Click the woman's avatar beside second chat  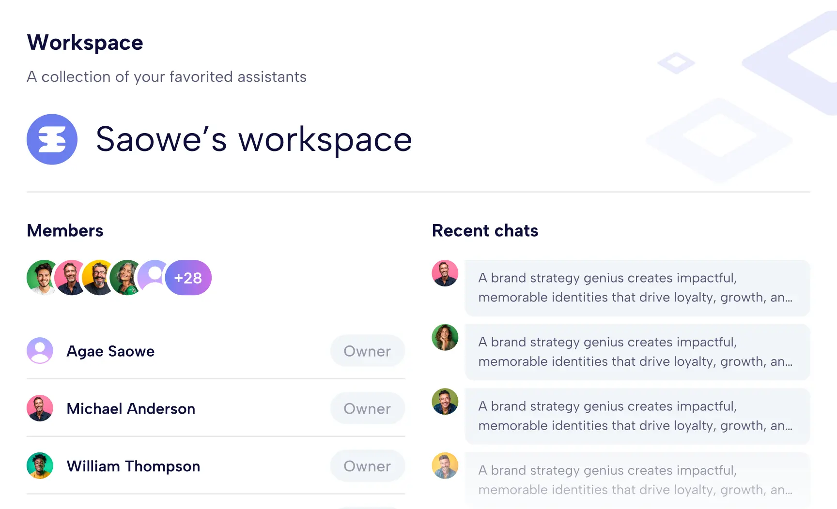point(445,337)
